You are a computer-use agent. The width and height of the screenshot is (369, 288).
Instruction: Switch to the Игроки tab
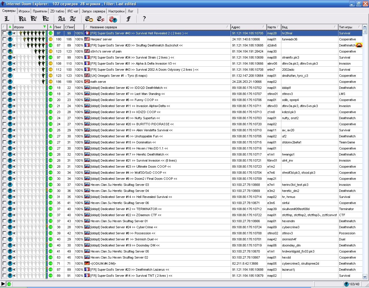click(x=24, y=11)
